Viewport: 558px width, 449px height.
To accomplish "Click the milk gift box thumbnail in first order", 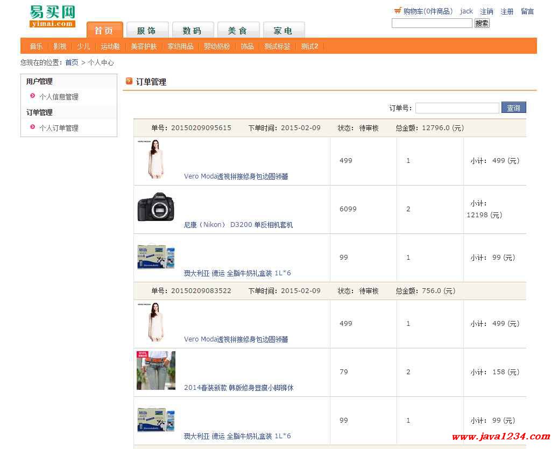I will point(156,256).
